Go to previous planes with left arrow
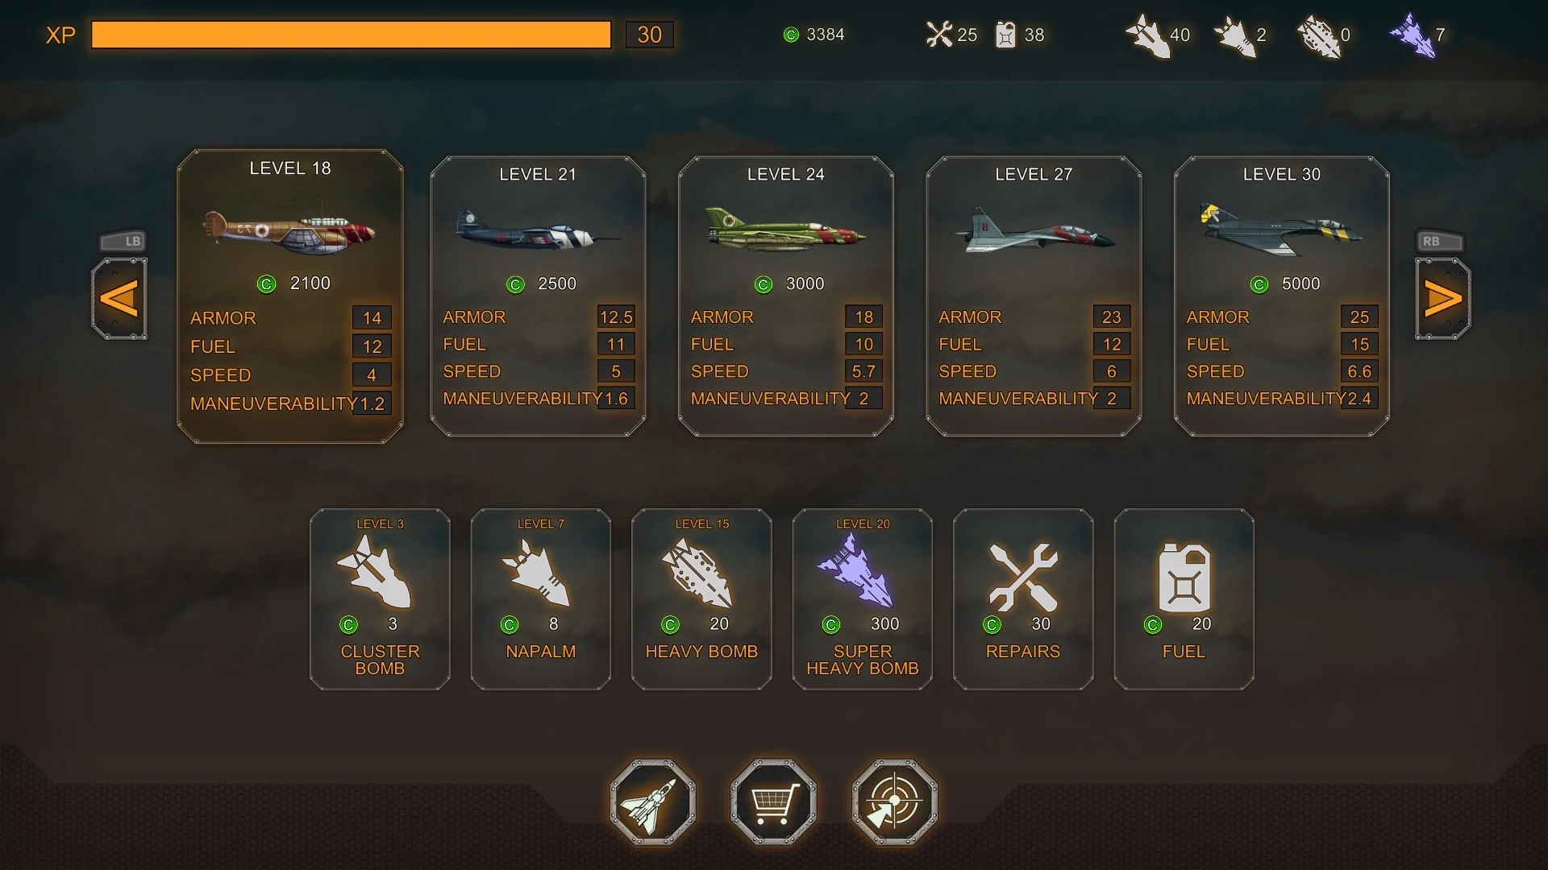Screen dimensions: 1548x870 tap(119, 299)
